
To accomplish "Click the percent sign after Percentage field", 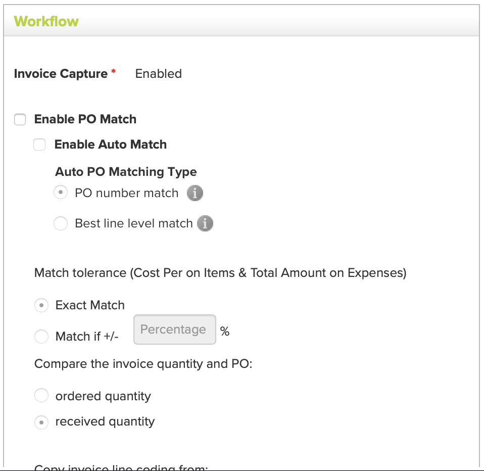I will 225,332.
